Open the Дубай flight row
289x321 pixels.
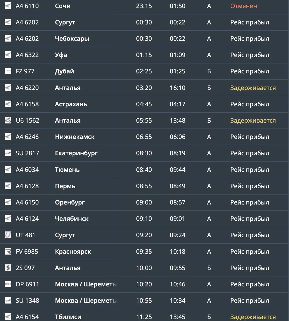(x=144, y=71)
